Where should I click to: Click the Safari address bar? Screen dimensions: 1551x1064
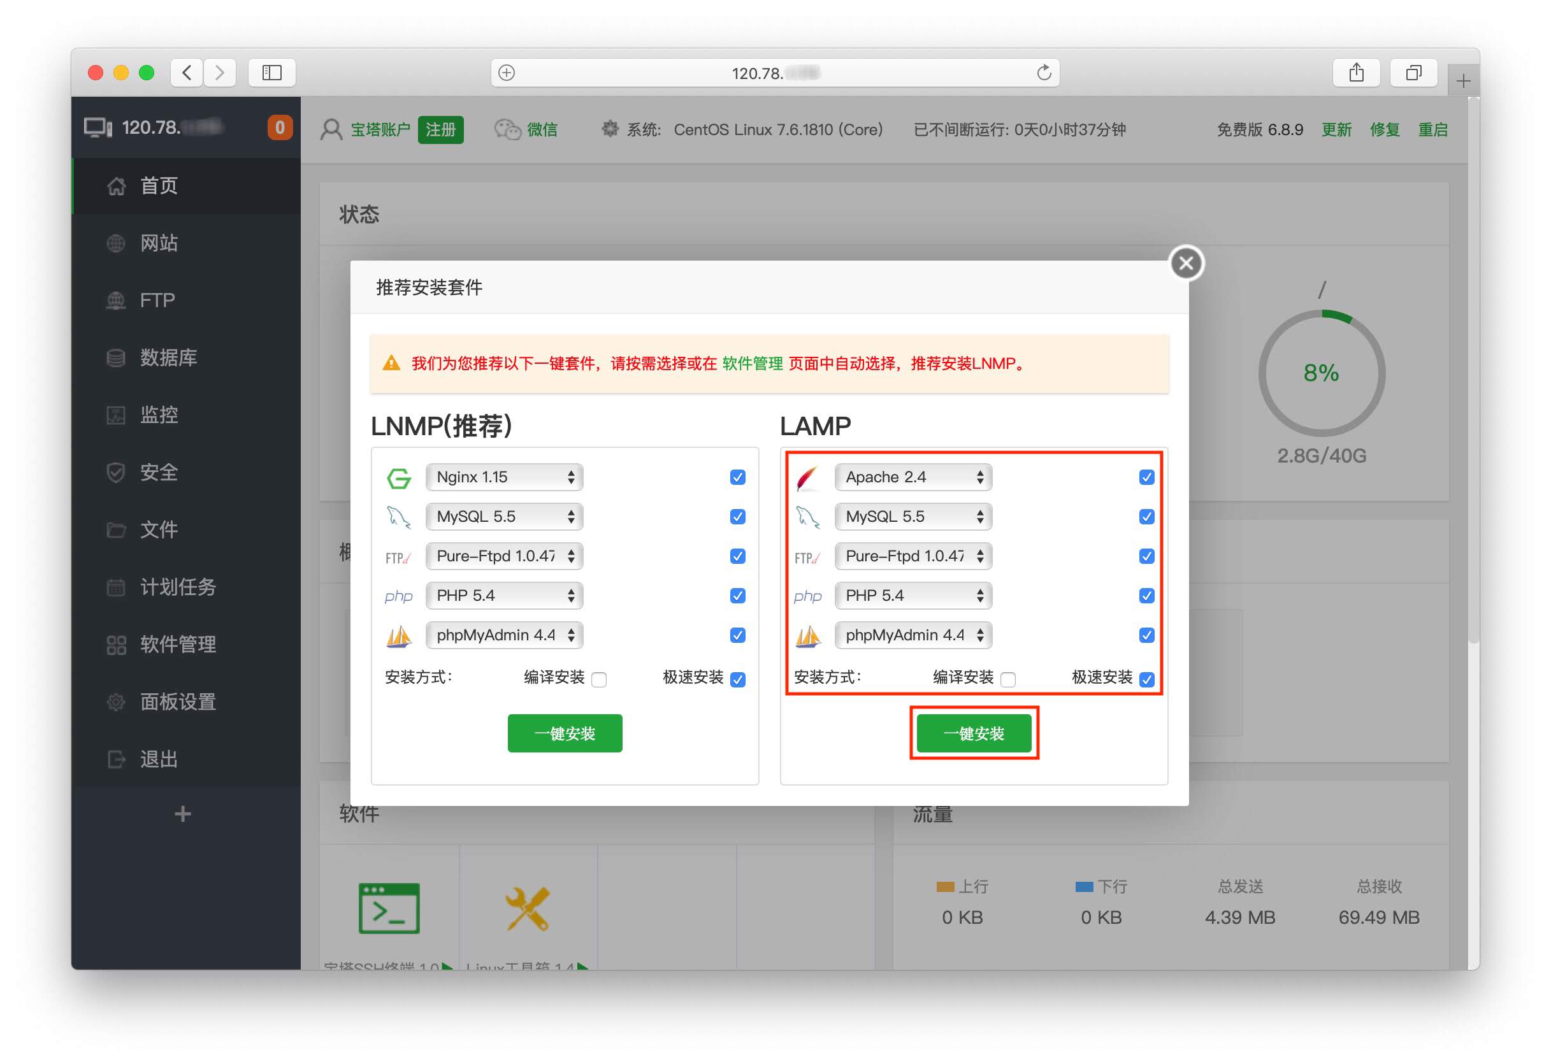point(774,73)
